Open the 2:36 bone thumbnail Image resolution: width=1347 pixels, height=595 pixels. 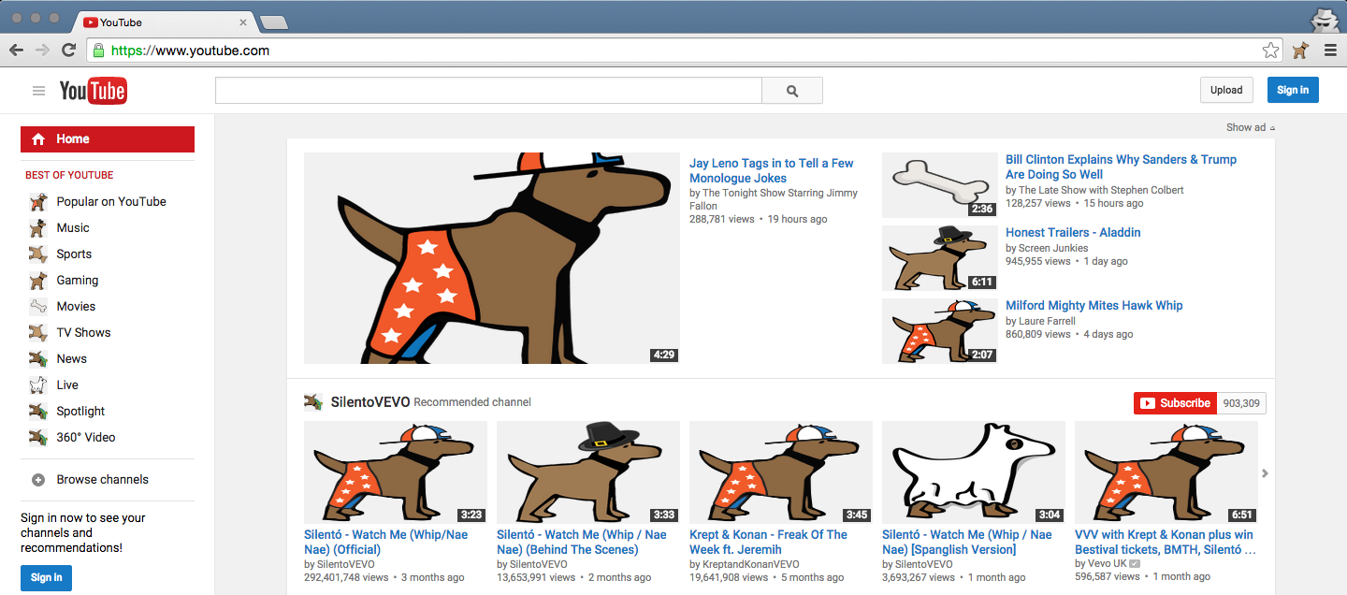click(940, 185)
